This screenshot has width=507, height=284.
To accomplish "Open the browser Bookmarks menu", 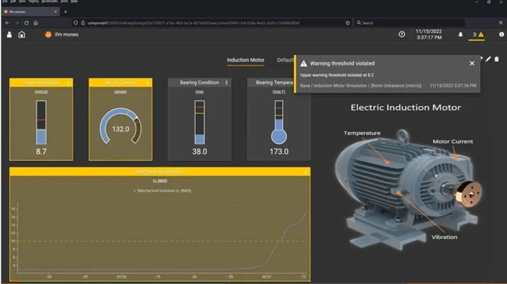I will [x=49, y=2].
